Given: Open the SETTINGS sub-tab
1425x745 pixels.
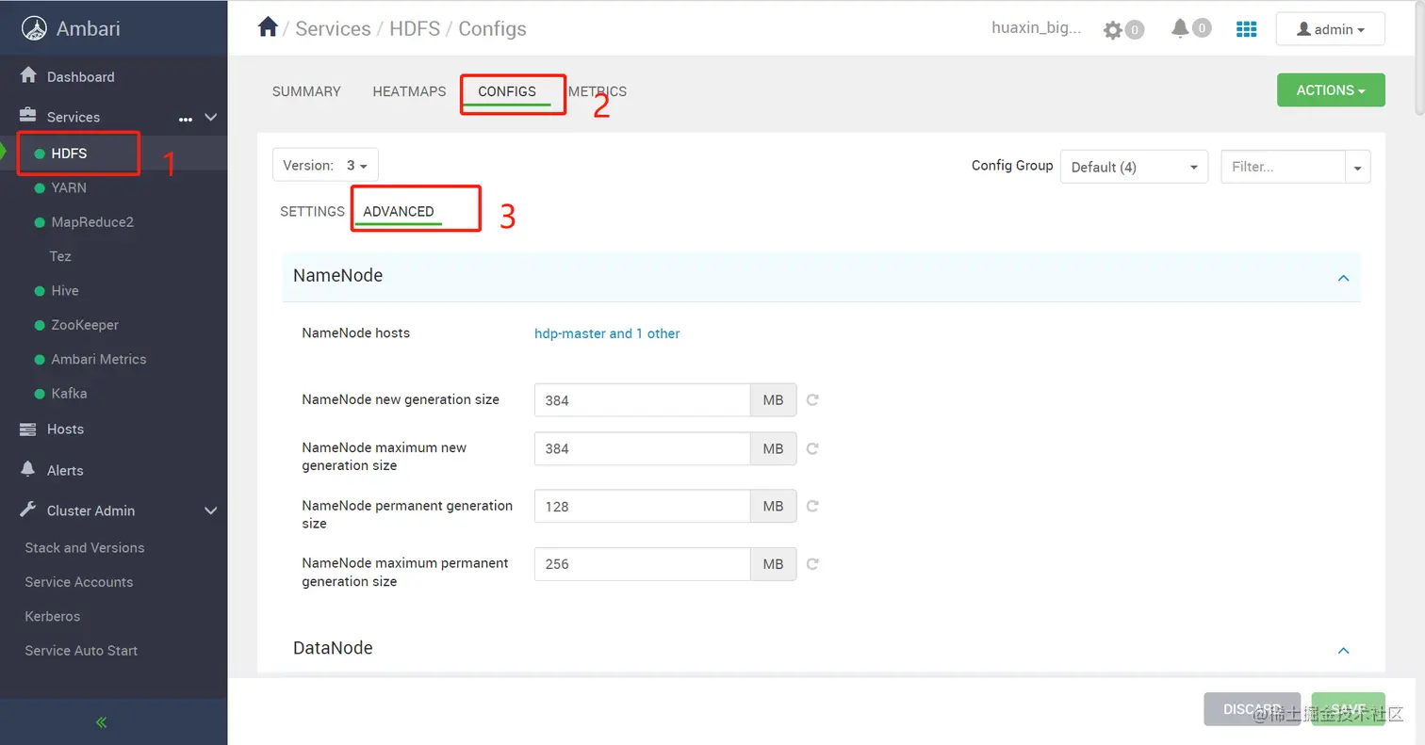Looking at the screenshot, I should point(313,211).
